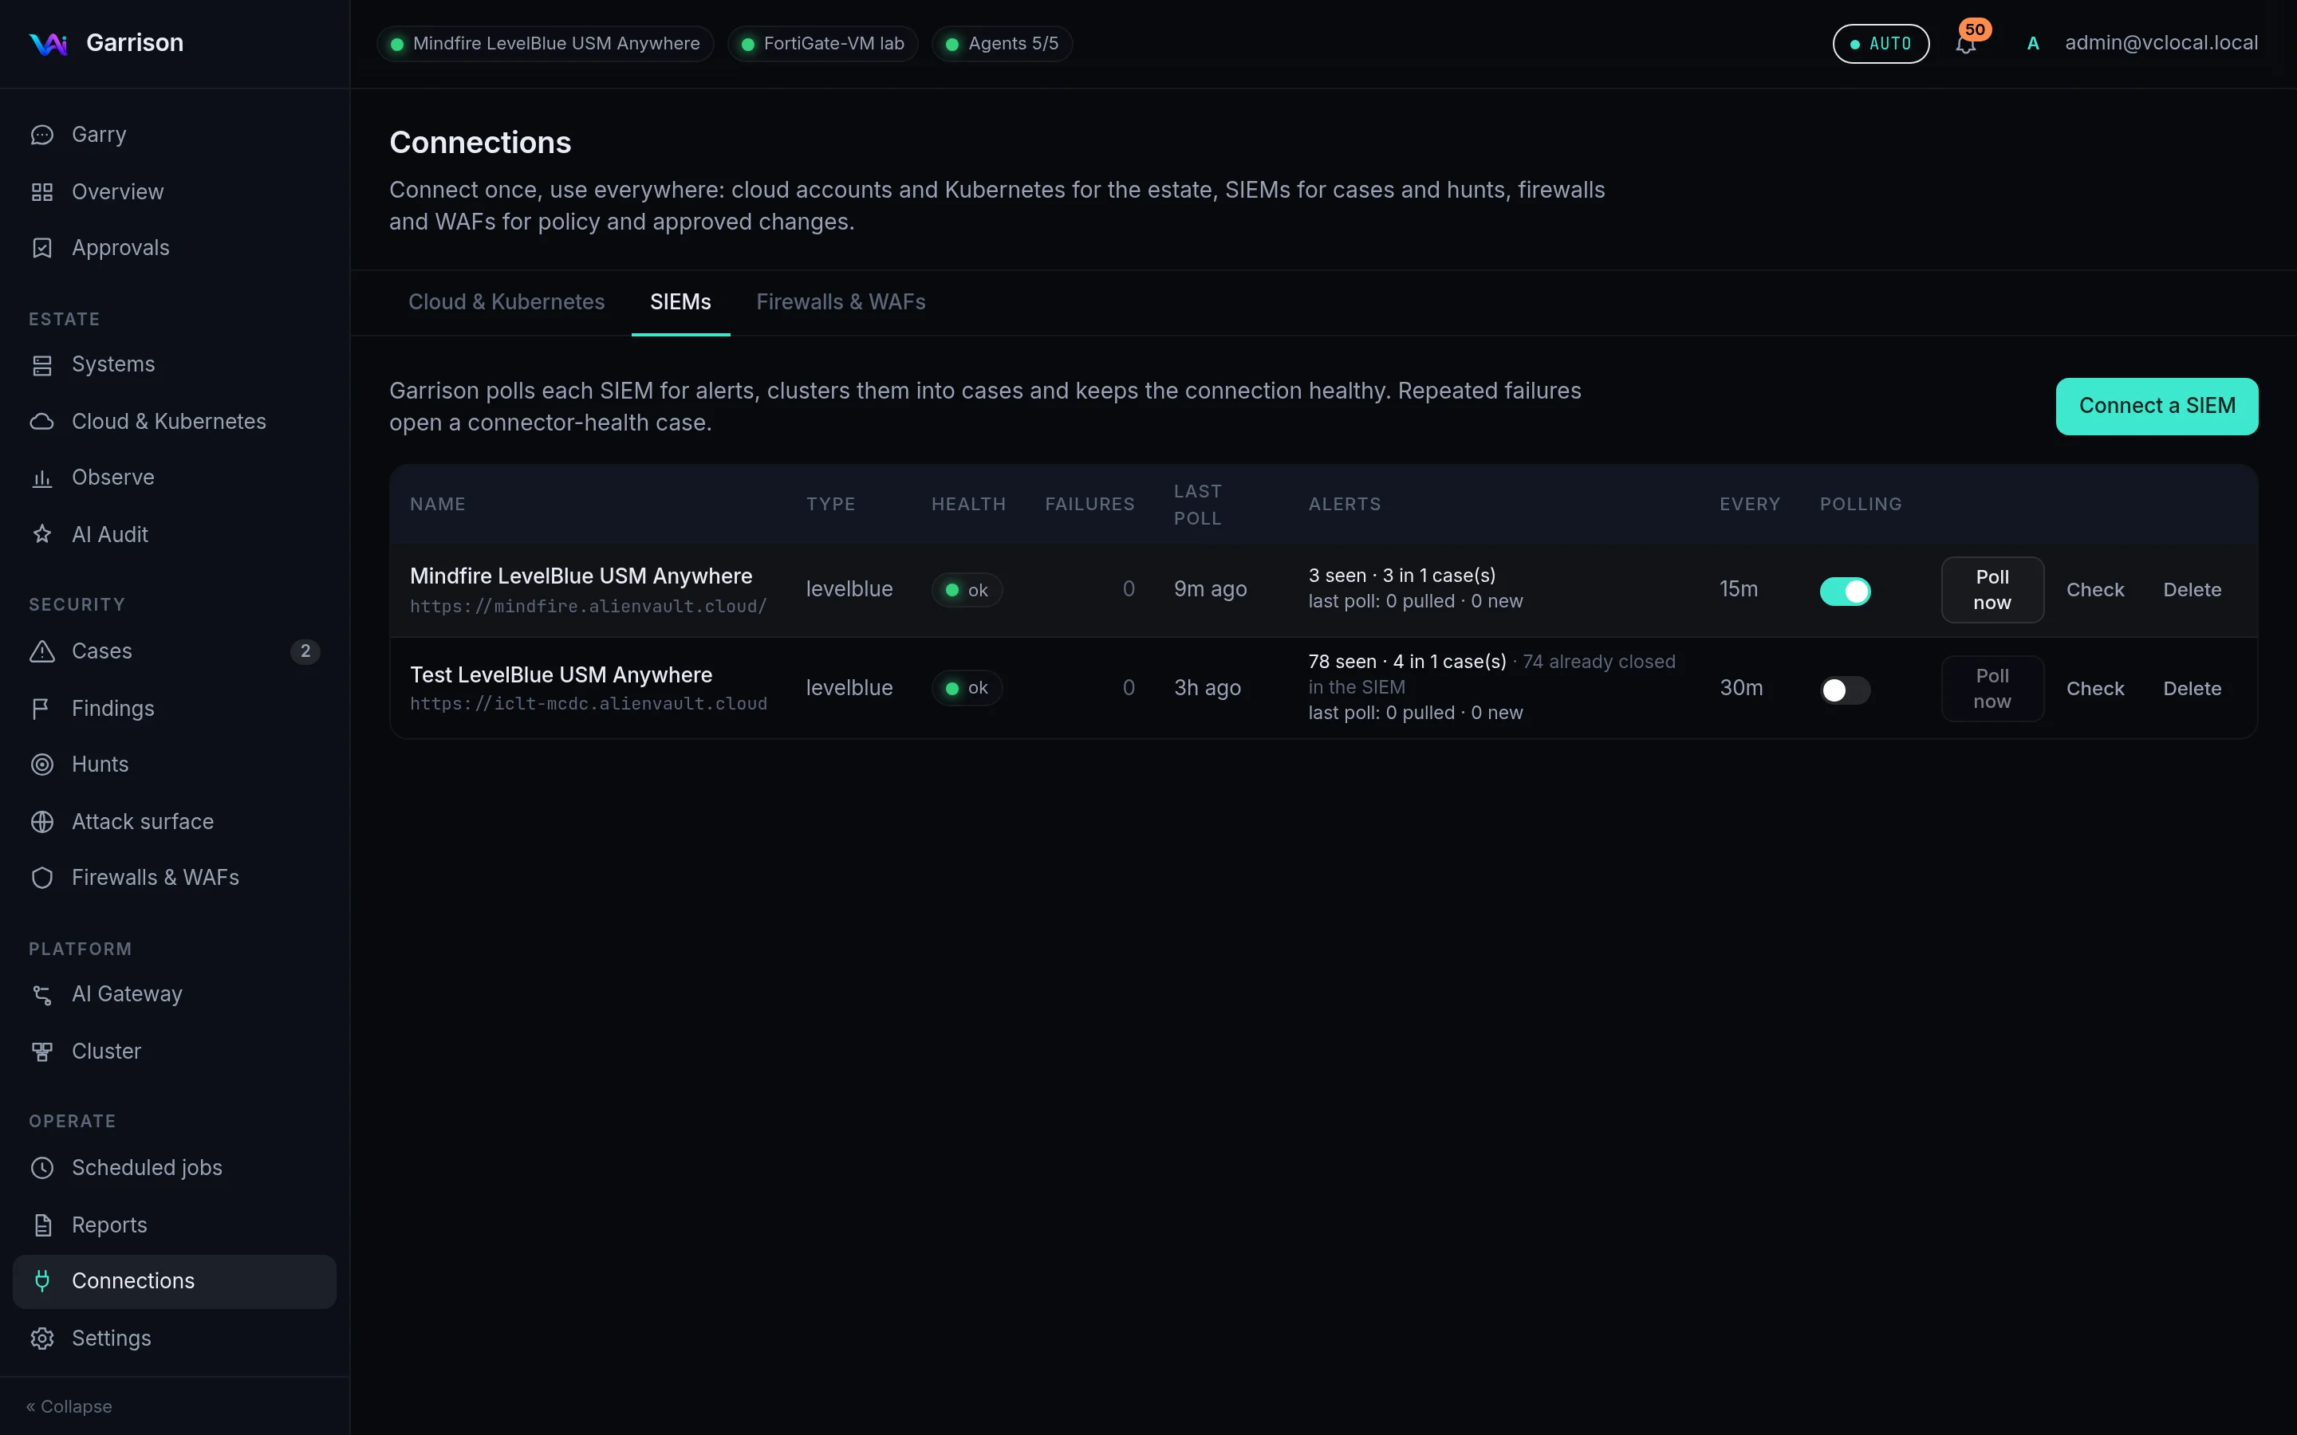Click the 3 seen · 3 in 1 case(s) text

click(1401, 575)
